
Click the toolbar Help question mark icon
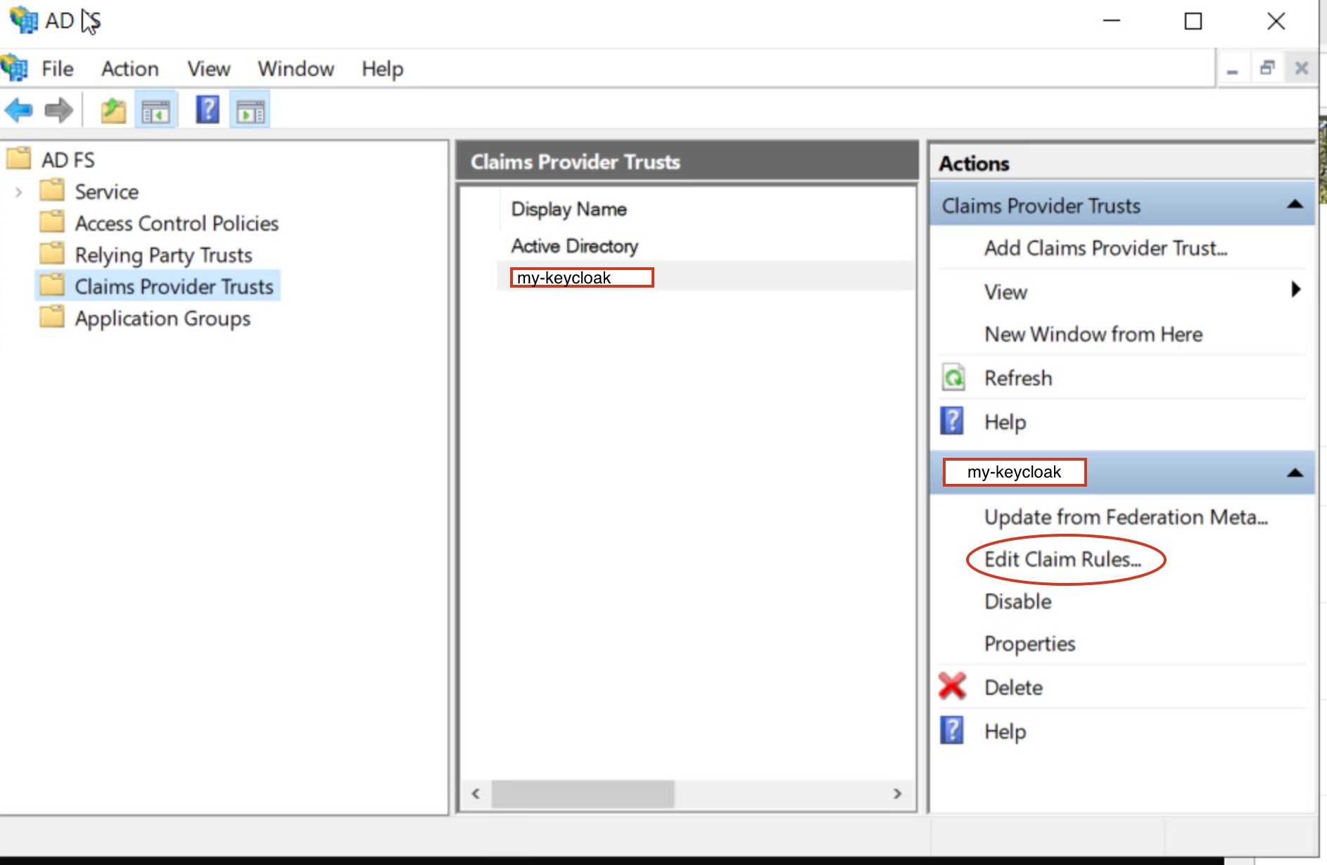[x=208, y=110]
